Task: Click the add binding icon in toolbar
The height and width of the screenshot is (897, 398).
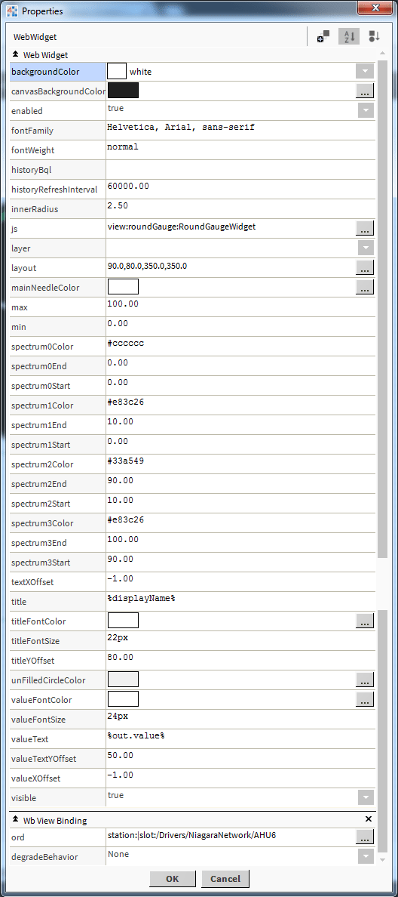Action: point(323,36)
